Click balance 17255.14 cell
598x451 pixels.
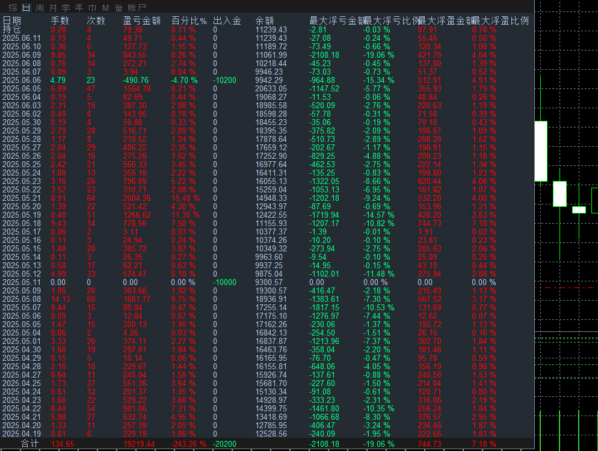tap(271, 307)
